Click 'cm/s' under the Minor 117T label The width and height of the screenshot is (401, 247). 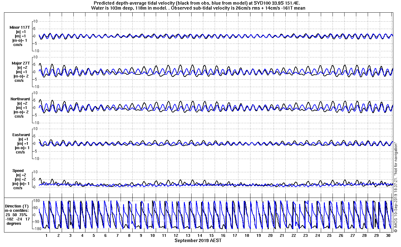pos(17,45)
